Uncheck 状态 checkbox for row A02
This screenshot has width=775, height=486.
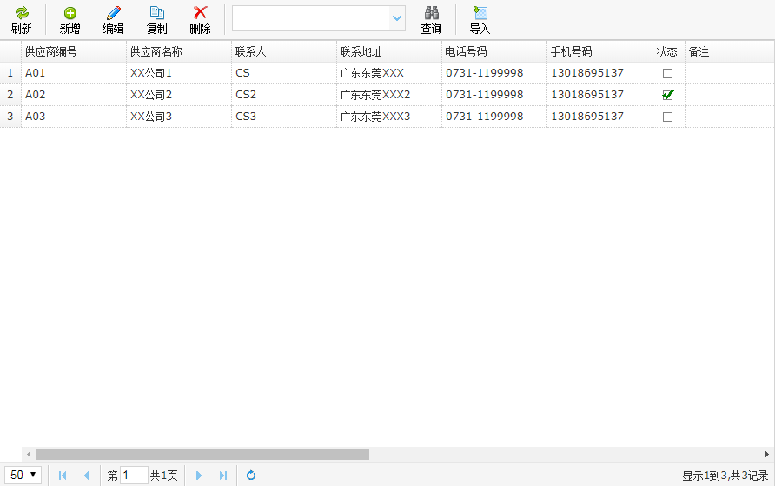coord(668,95)
